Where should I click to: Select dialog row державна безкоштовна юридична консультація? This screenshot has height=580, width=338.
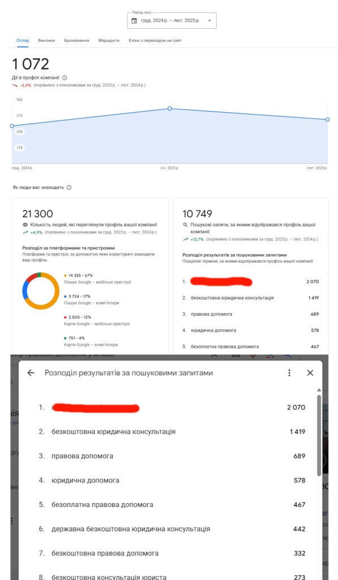point(172,529)
